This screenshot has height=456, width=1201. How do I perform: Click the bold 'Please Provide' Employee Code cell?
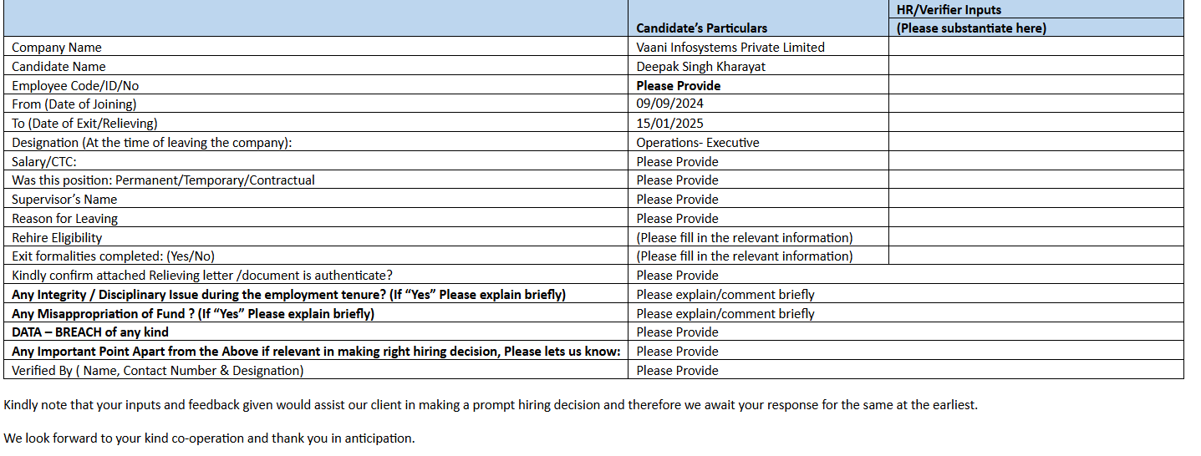[x=678, y=85]
